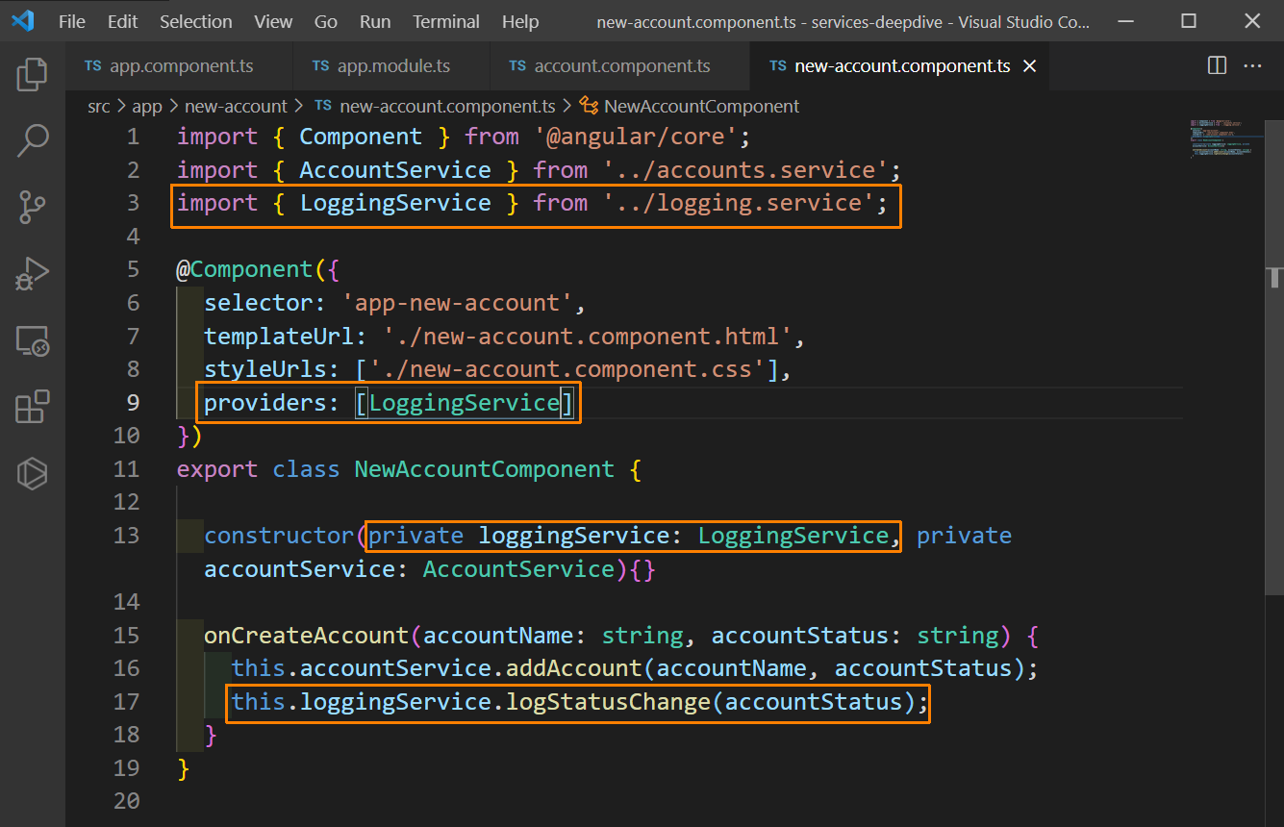The width and height of the screenshot is (1284, 827).
Task: Open the Source Control view
Action: pos(33,207)
